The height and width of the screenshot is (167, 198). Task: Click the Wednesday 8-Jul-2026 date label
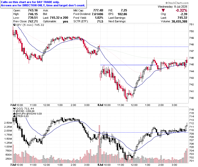(x=172, y=7)
